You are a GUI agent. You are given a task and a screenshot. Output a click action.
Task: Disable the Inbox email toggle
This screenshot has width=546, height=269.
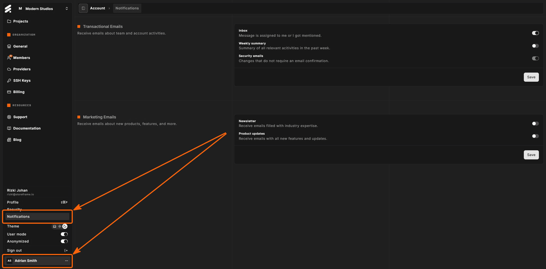[535, 33]
